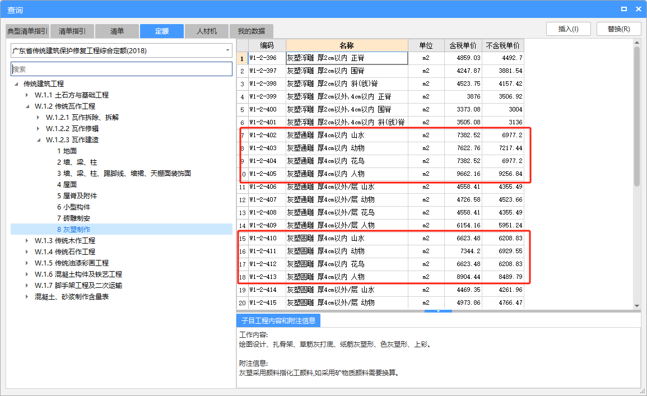This screenshot has height=396, width=647.
Task: Switch to the 清单 tab
Action: [x=117, y=31]
